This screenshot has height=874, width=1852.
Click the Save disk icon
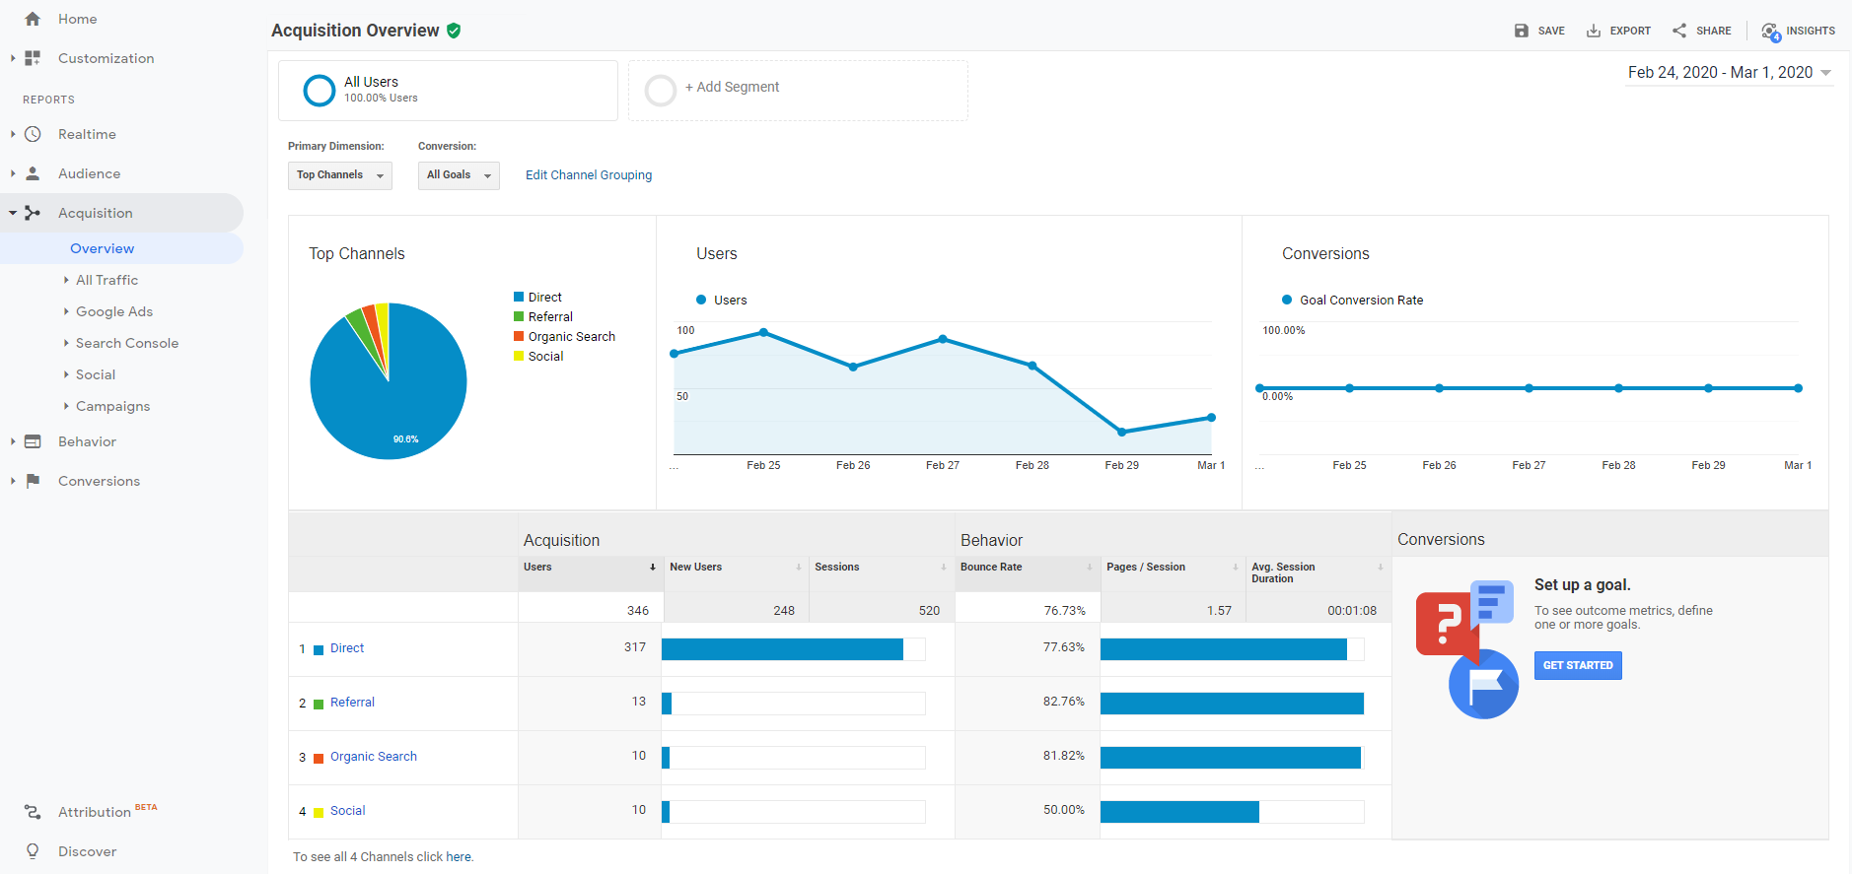point(1522,31)
